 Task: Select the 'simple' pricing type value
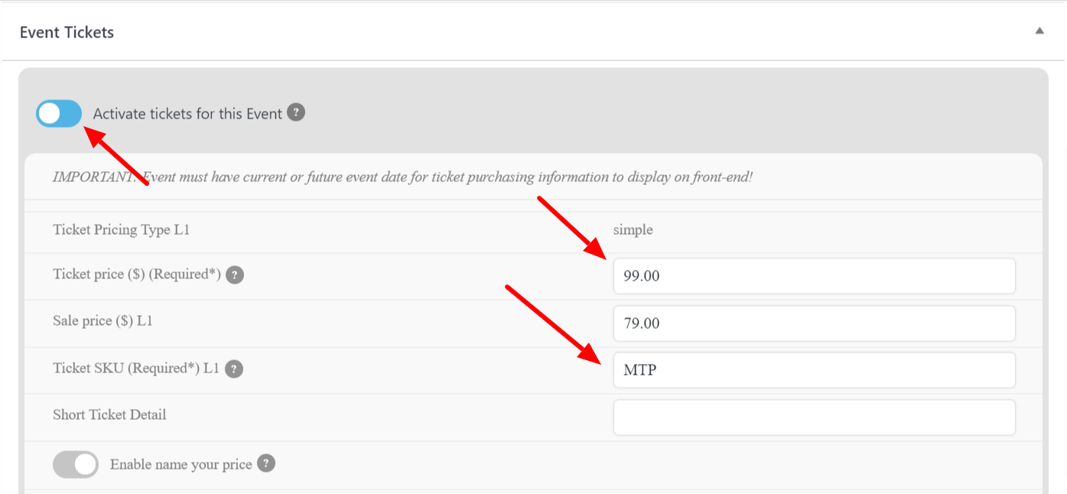tap(633, 229)
